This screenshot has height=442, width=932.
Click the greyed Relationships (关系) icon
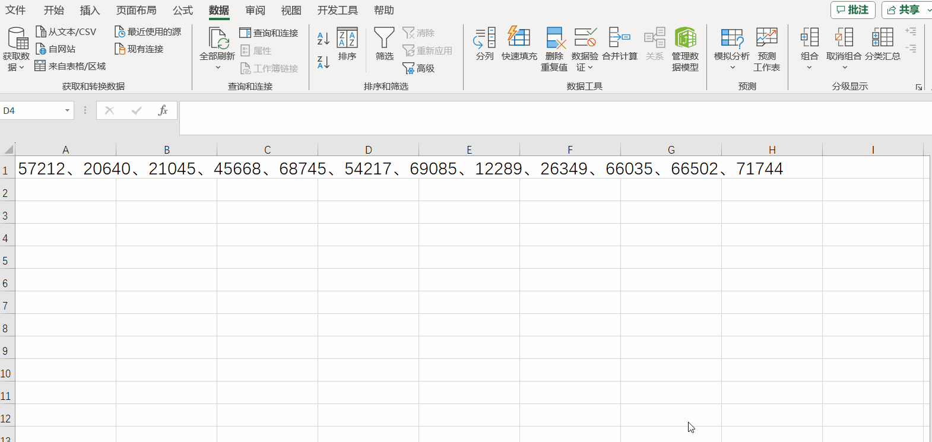tap(655, 44)
